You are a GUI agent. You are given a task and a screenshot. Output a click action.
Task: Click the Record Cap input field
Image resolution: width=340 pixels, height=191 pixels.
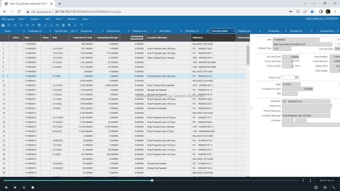coord(291,77)
